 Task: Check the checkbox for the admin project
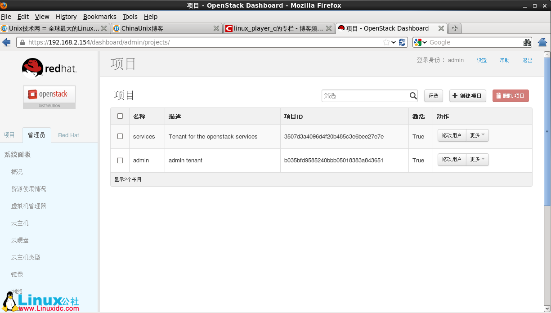(x=120, y=160)
